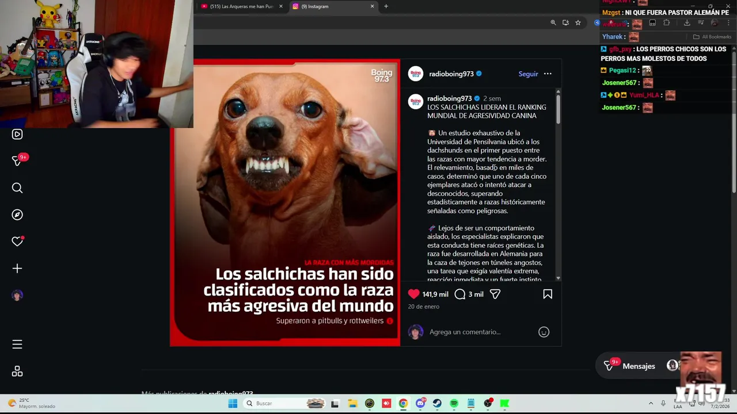Follow radioboing973 with Seguir button
737x414 pixels.
click(x=528, y=74)
